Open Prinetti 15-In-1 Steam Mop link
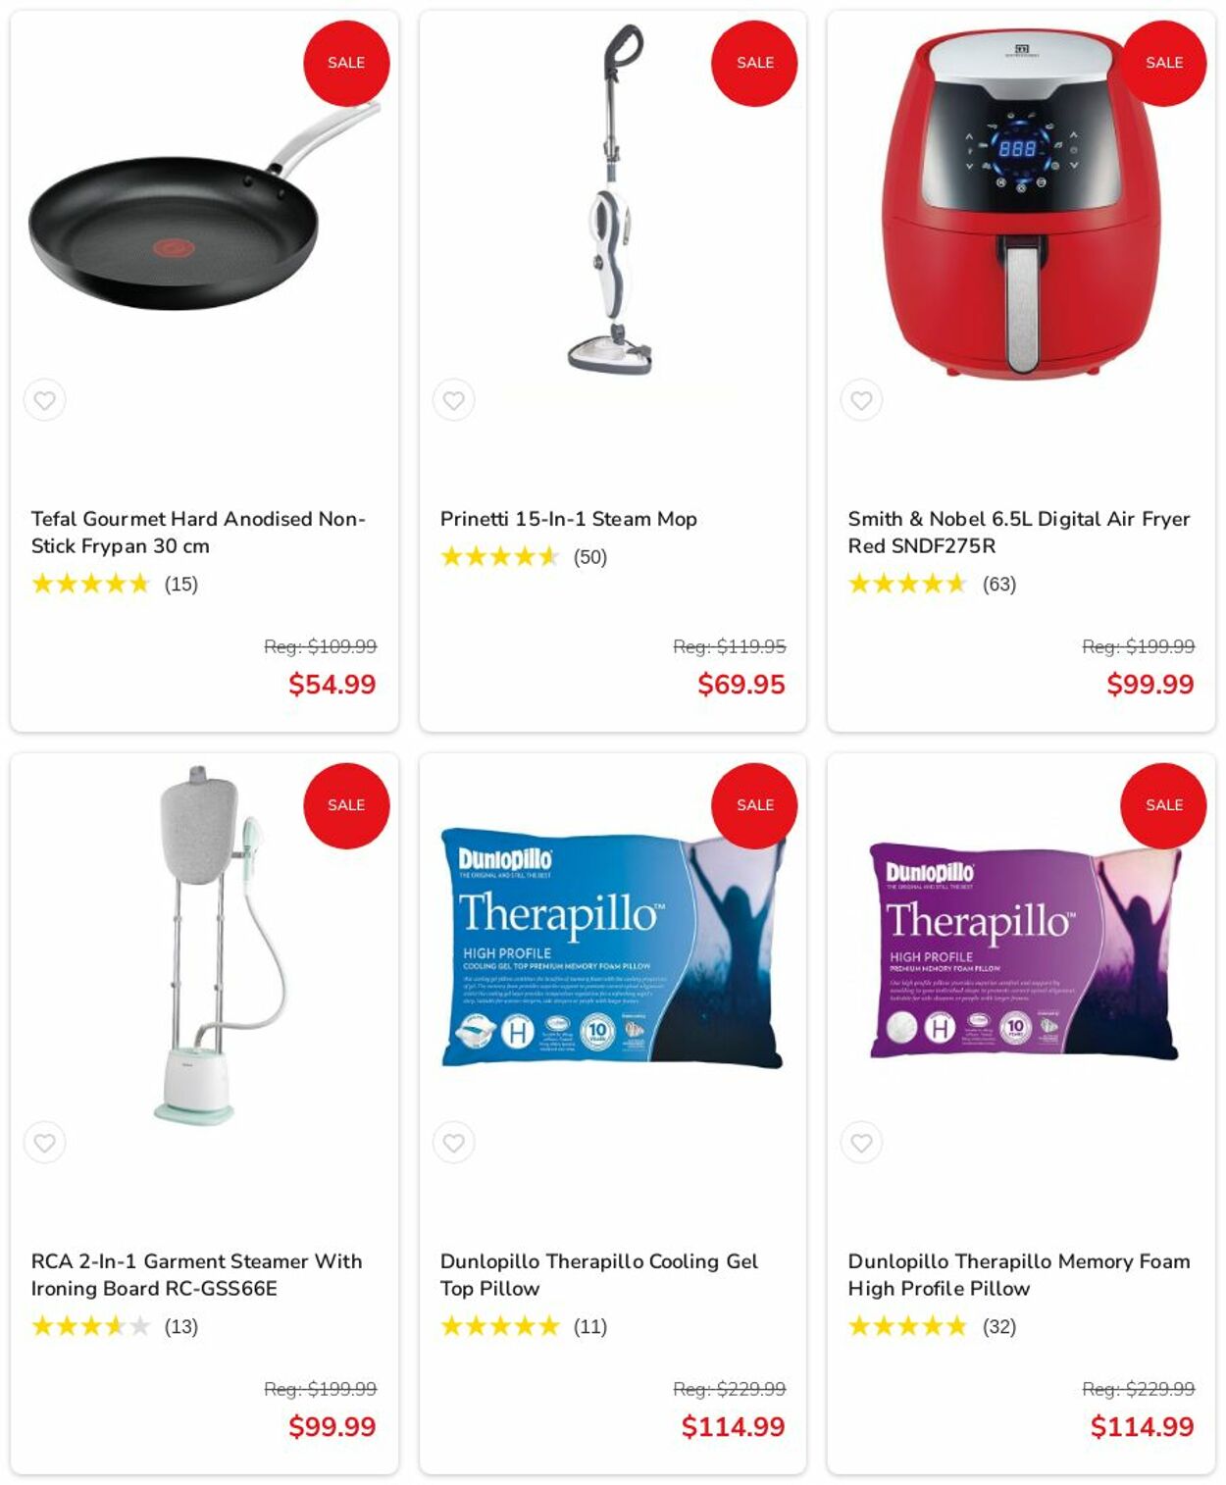The width and height of the screenshot is (1226, 1485). (568, 519)
